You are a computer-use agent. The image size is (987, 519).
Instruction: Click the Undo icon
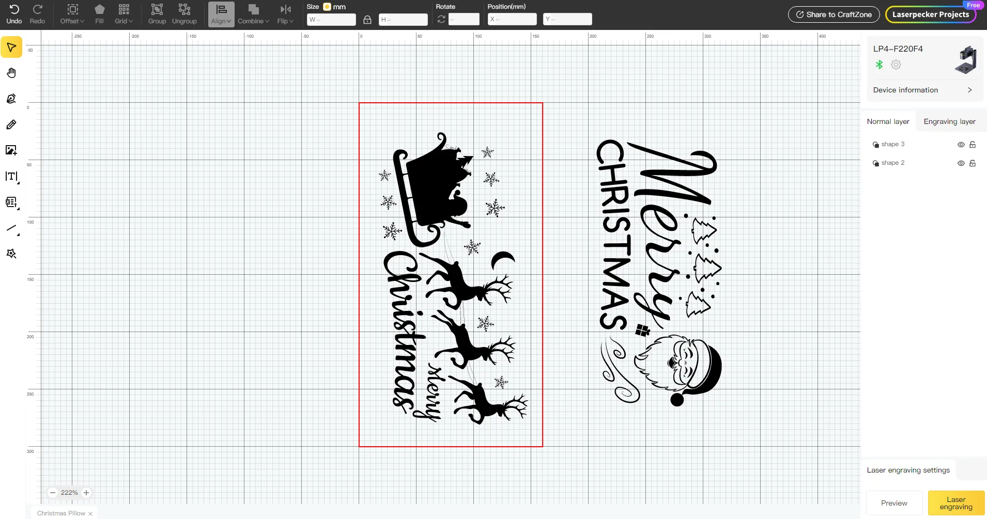(x=14, y=14)
